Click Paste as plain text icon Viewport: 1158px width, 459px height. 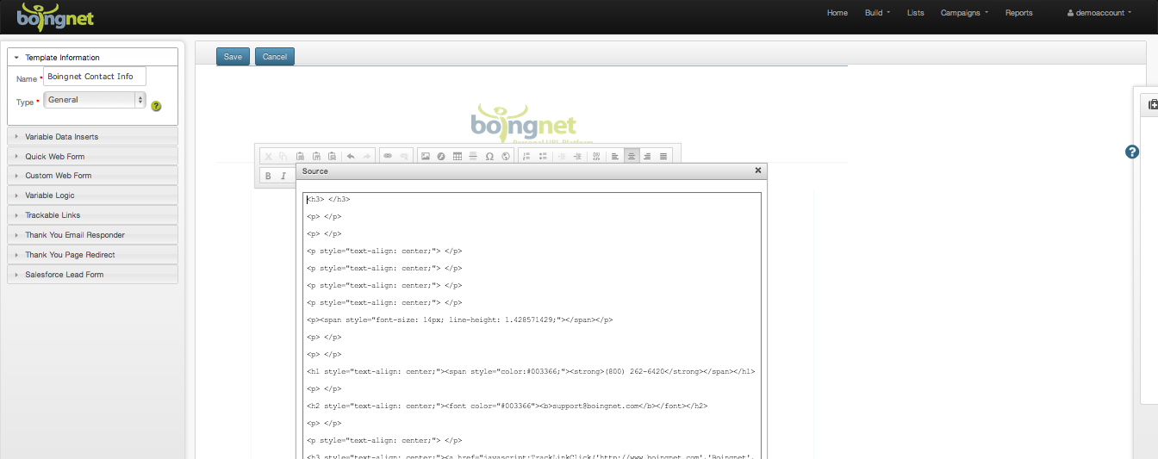point(316,156)
